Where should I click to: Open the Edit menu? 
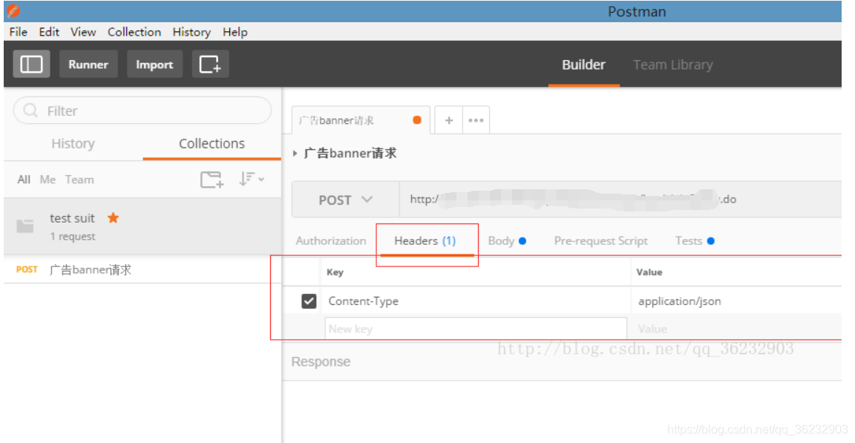pyautogui.click(x=49, y=32)
